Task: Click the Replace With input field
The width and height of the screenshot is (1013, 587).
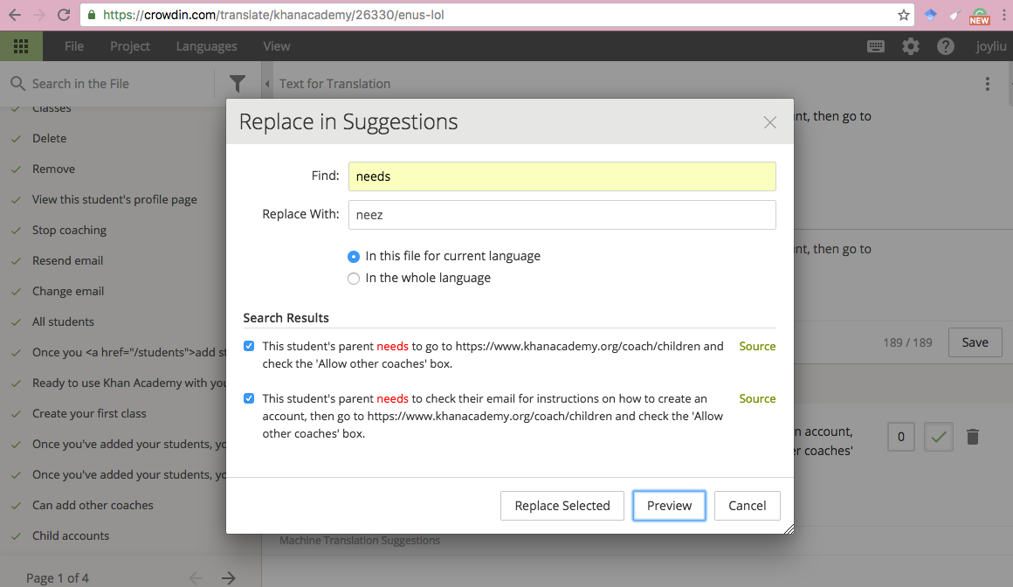Action: (x=562, y=215)
